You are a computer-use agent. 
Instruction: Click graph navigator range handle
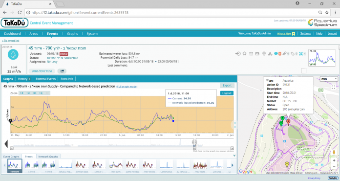[194, 142]
